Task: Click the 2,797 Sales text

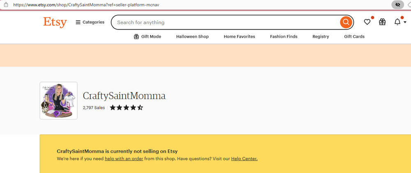Action: click(94, 108)
